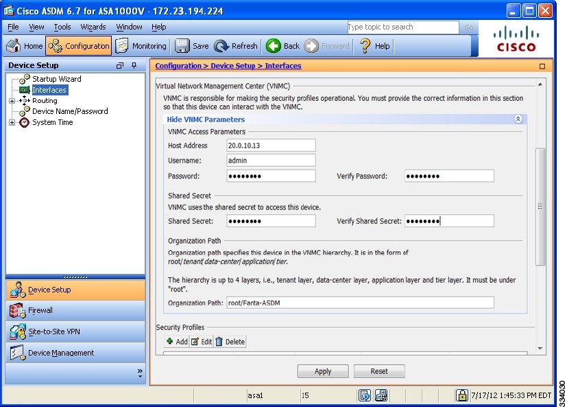Open the Configuration view from toolbar
Viewport: 567px width, 407px height.
click(78, 46)
